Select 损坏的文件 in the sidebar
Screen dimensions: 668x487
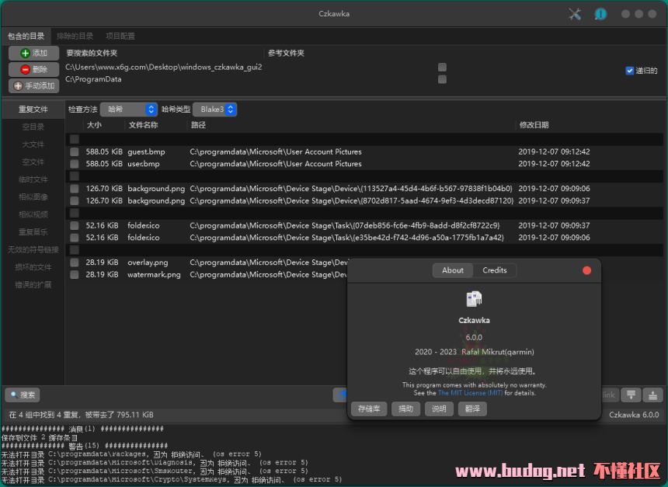[33, 267]
